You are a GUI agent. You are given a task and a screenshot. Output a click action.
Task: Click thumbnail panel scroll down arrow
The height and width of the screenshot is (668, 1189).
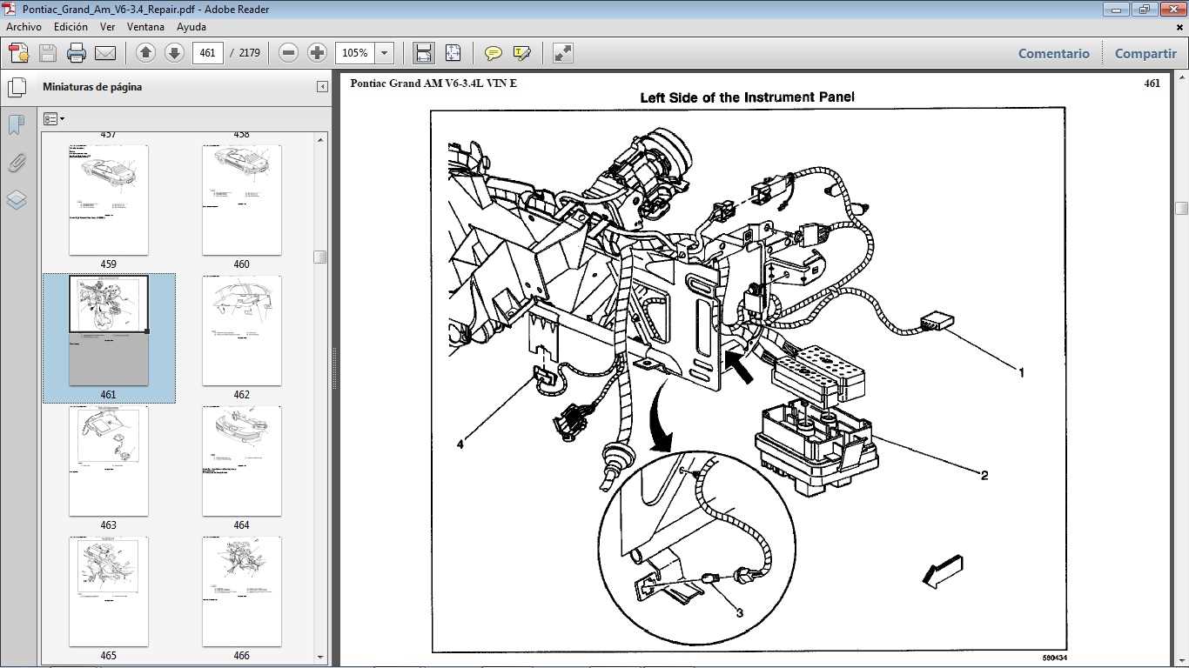pyautogui.click(x=321, y=657)
